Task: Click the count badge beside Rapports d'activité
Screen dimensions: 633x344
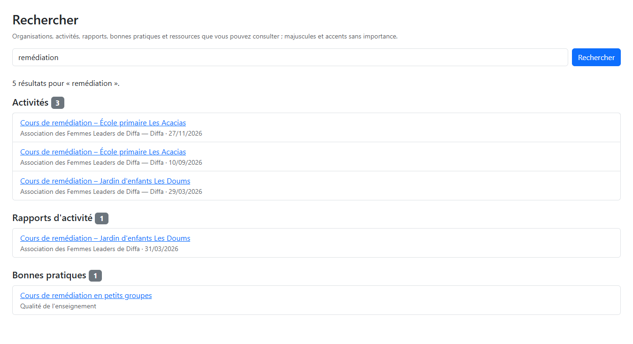Action: pyautogui.click(x=101, y=218)
